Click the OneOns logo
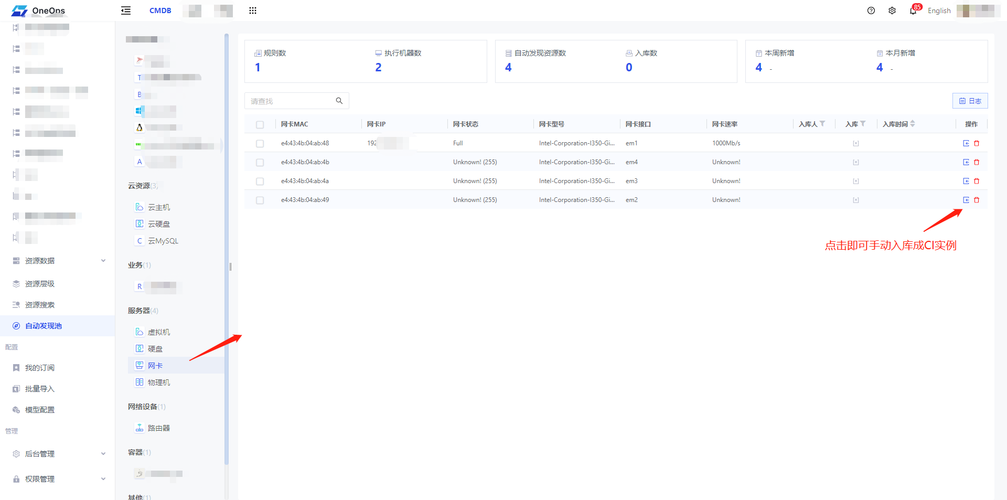This screenshot has width=1007, height=500. click(x=38, y=10)
